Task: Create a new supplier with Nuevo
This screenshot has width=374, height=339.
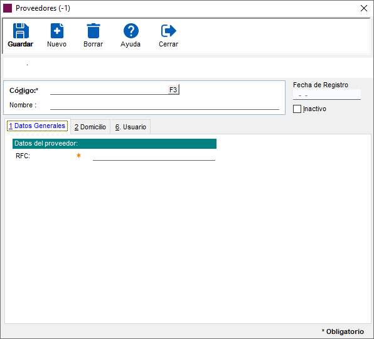Action: (x=57, y=31)
